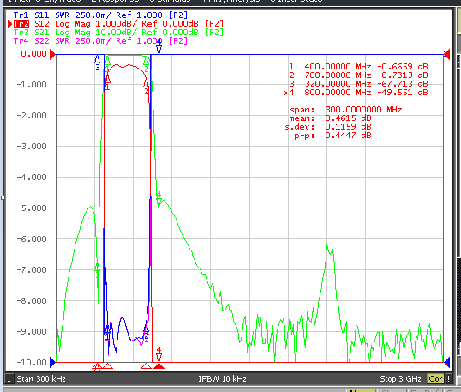Image resolution: width=461 pixels, height=392 pixels.
Task: Click the blue marker 3 triangle near top
Action: [x=98, y=60]
